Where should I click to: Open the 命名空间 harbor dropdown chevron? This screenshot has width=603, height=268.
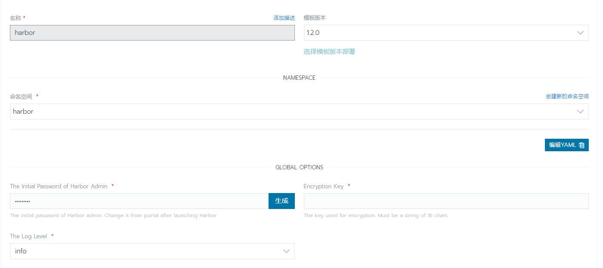coord(581,112)
